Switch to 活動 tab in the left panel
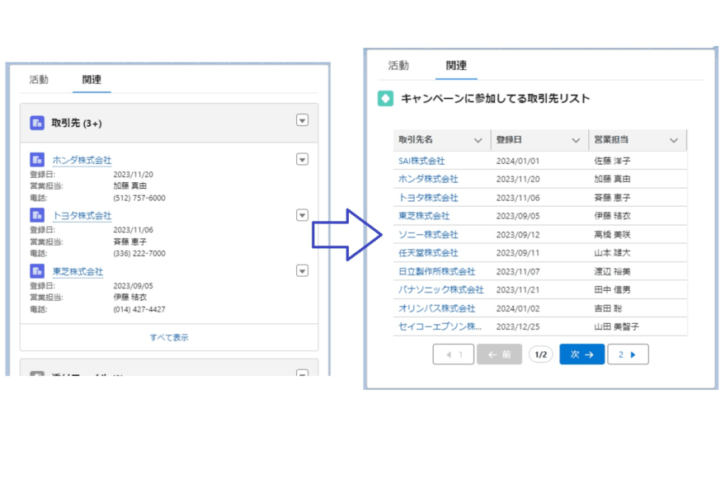The width and height of the screenshot is (725, 483). tap(39, 79)
